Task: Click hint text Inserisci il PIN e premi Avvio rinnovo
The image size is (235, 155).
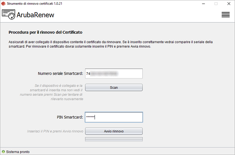Action: 55,131
